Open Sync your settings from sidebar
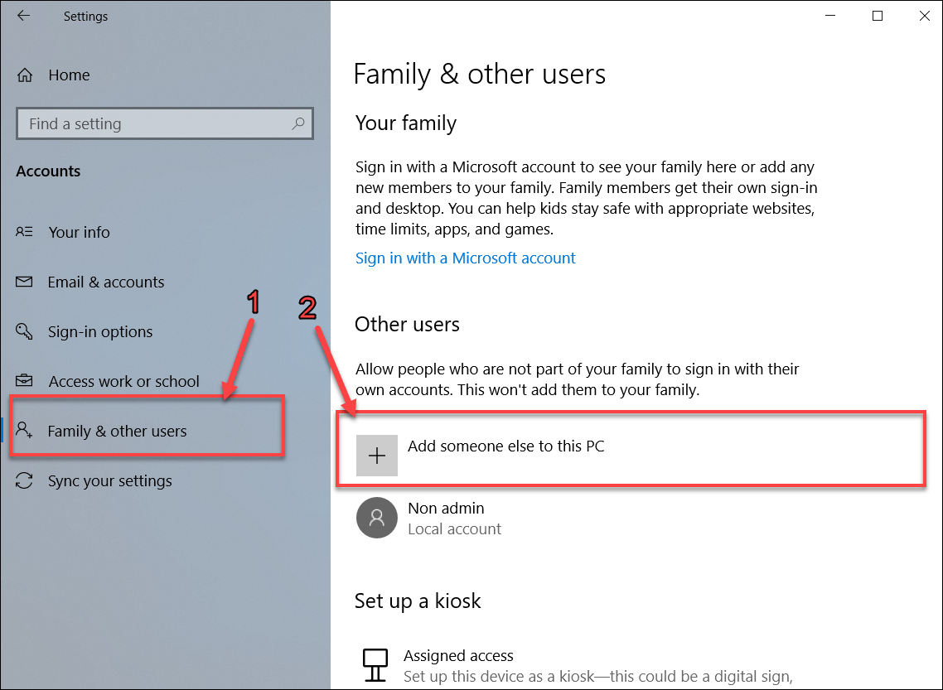The width and height of the screenshot is (943, 690). [x=110, y=480]
